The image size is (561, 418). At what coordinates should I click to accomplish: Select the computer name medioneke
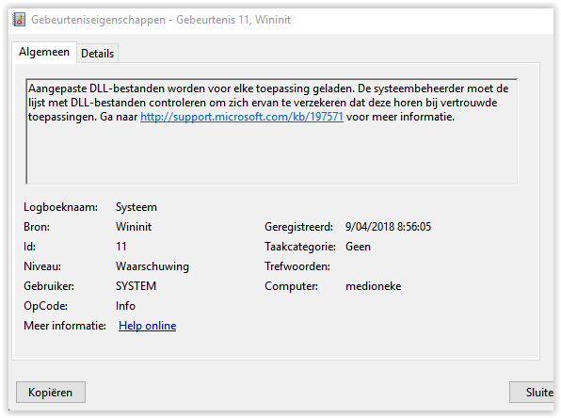[x=373, y=286]
